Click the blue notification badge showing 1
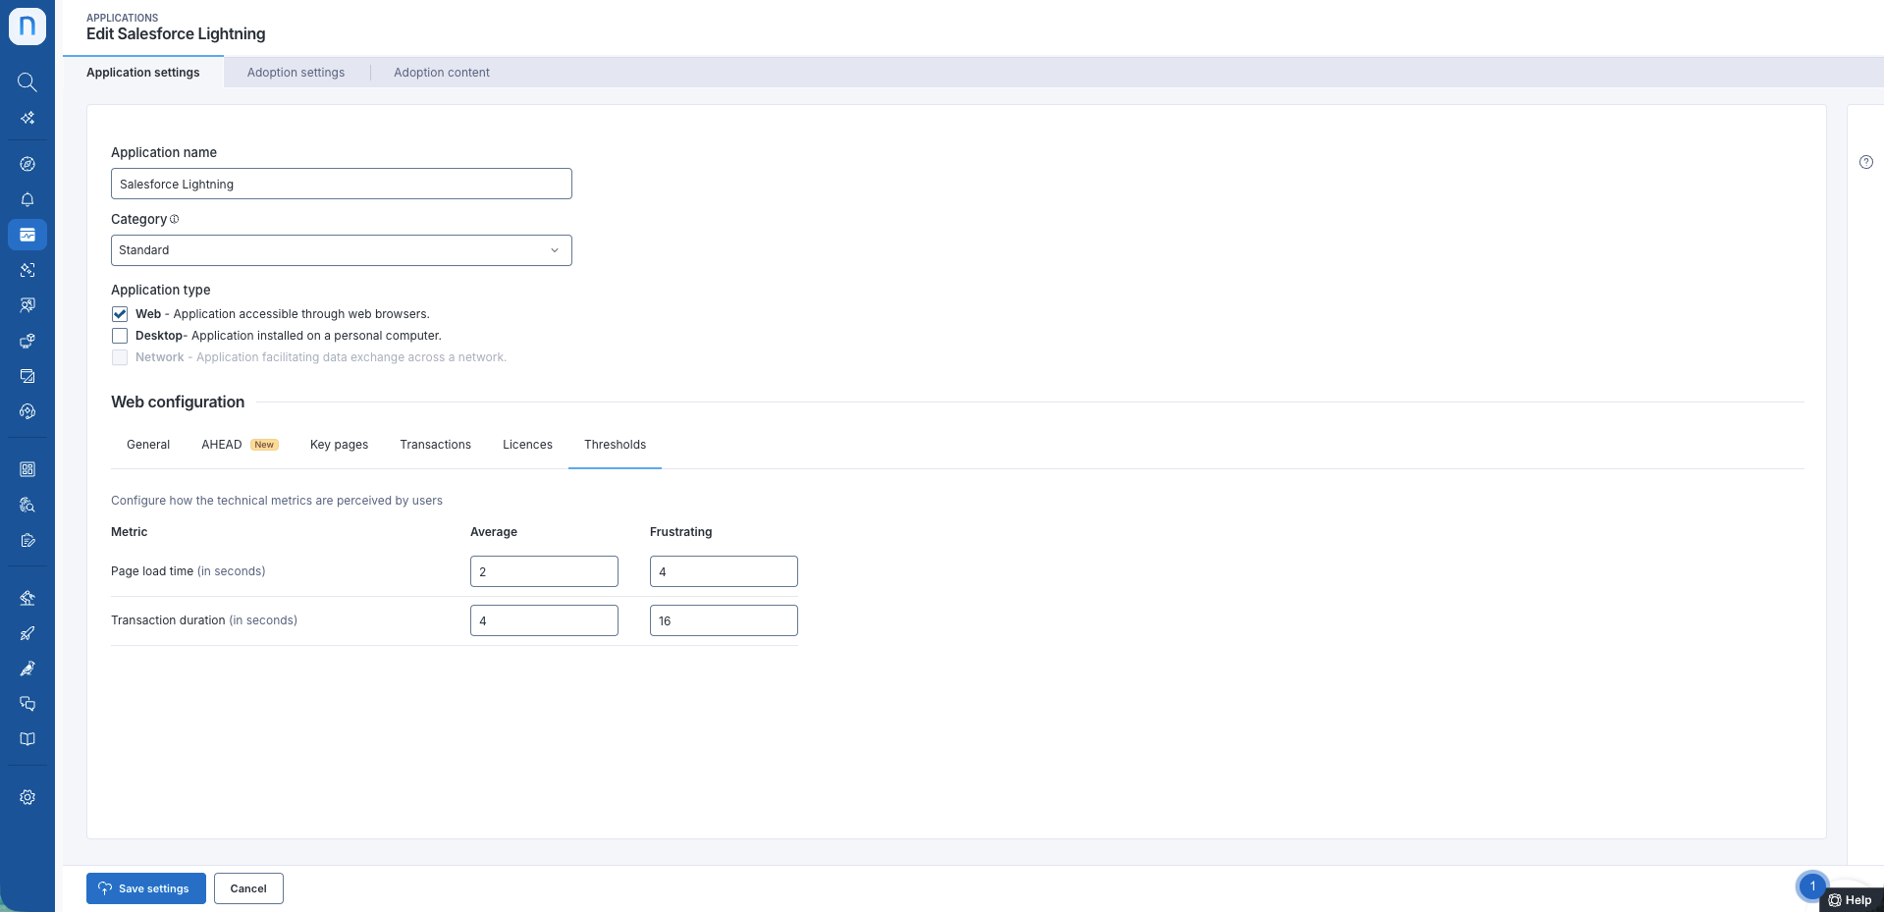The height and width of the screenshot is (912, 1884). tap(1812, 886)
